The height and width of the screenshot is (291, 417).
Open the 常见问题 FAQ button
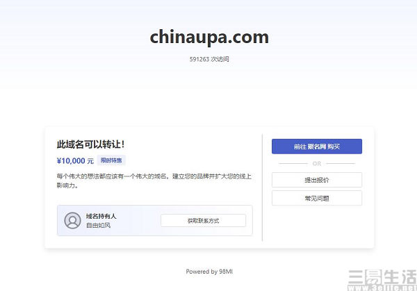point(317,198)
